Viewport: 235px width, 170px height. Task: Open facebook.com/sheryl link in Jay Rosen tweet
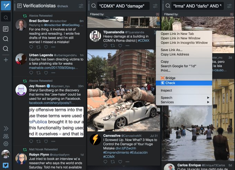coord(52,103)
